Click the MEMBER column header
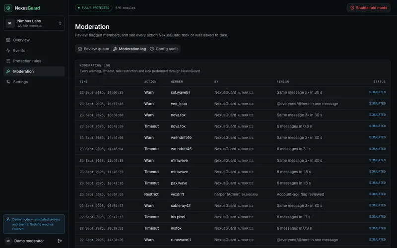The width and height of the screenshot is (397, 248). pos(177,82)
